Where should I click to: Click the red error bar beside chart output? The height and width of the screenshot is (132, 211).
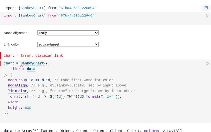point(1,55)
